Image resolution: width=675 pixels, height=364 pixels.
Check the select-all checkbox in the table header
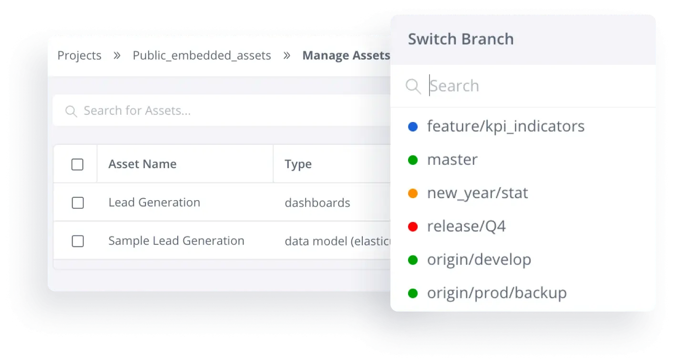[77, 163]
